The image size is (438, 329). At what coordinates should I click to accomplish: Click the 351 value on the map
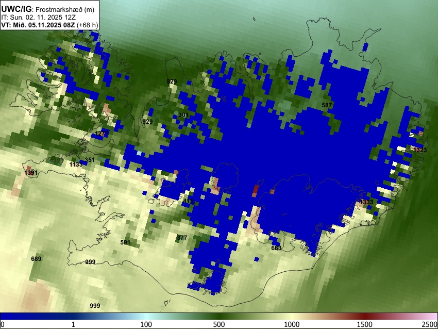[90, 160]
